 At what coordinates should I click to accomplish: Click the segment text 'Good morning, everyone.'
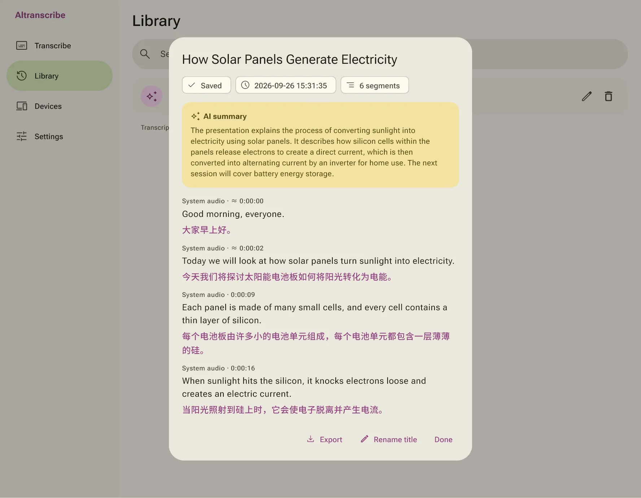[x=233, y=214]
